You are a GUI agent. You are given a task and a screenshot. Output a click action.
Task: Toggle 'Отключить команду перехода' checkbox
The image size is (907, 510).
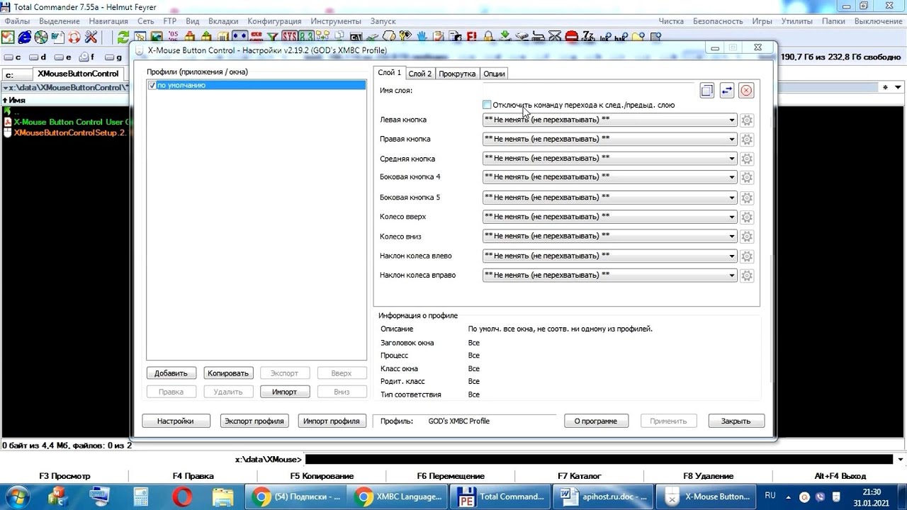[487, 105]
